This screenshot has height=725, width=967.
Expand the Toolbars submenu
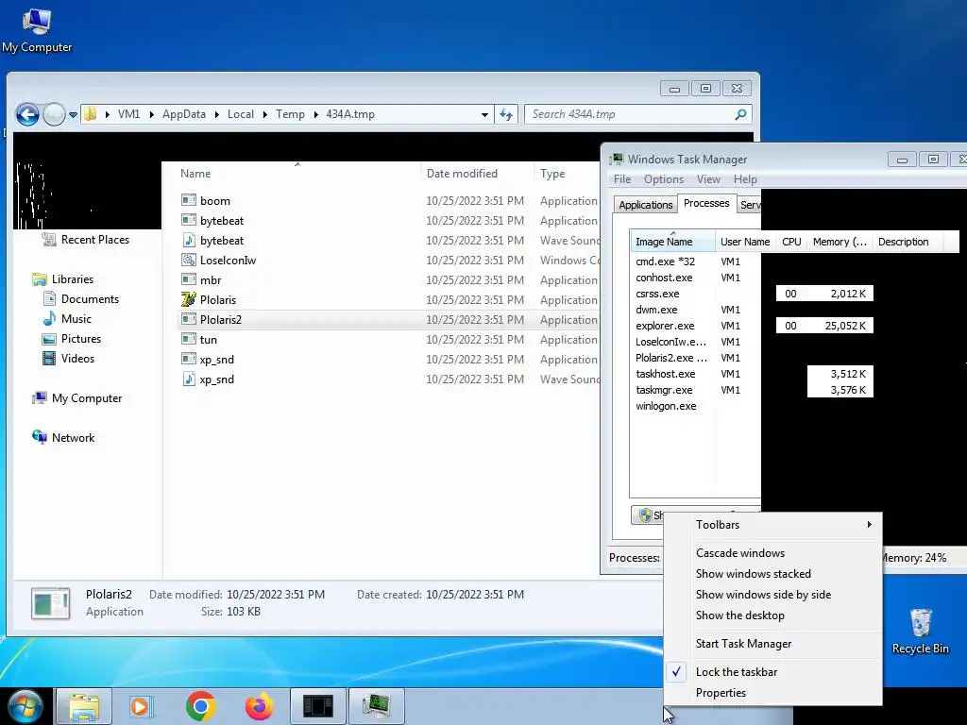(x=772, y=525)
